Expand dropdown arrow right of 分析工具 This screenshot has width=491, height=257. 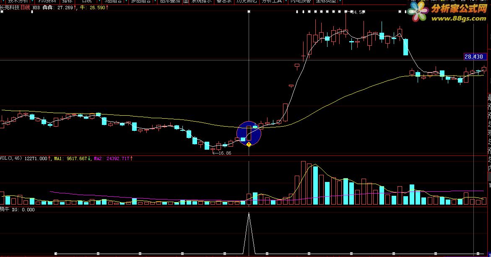click(x=286, y=1)
